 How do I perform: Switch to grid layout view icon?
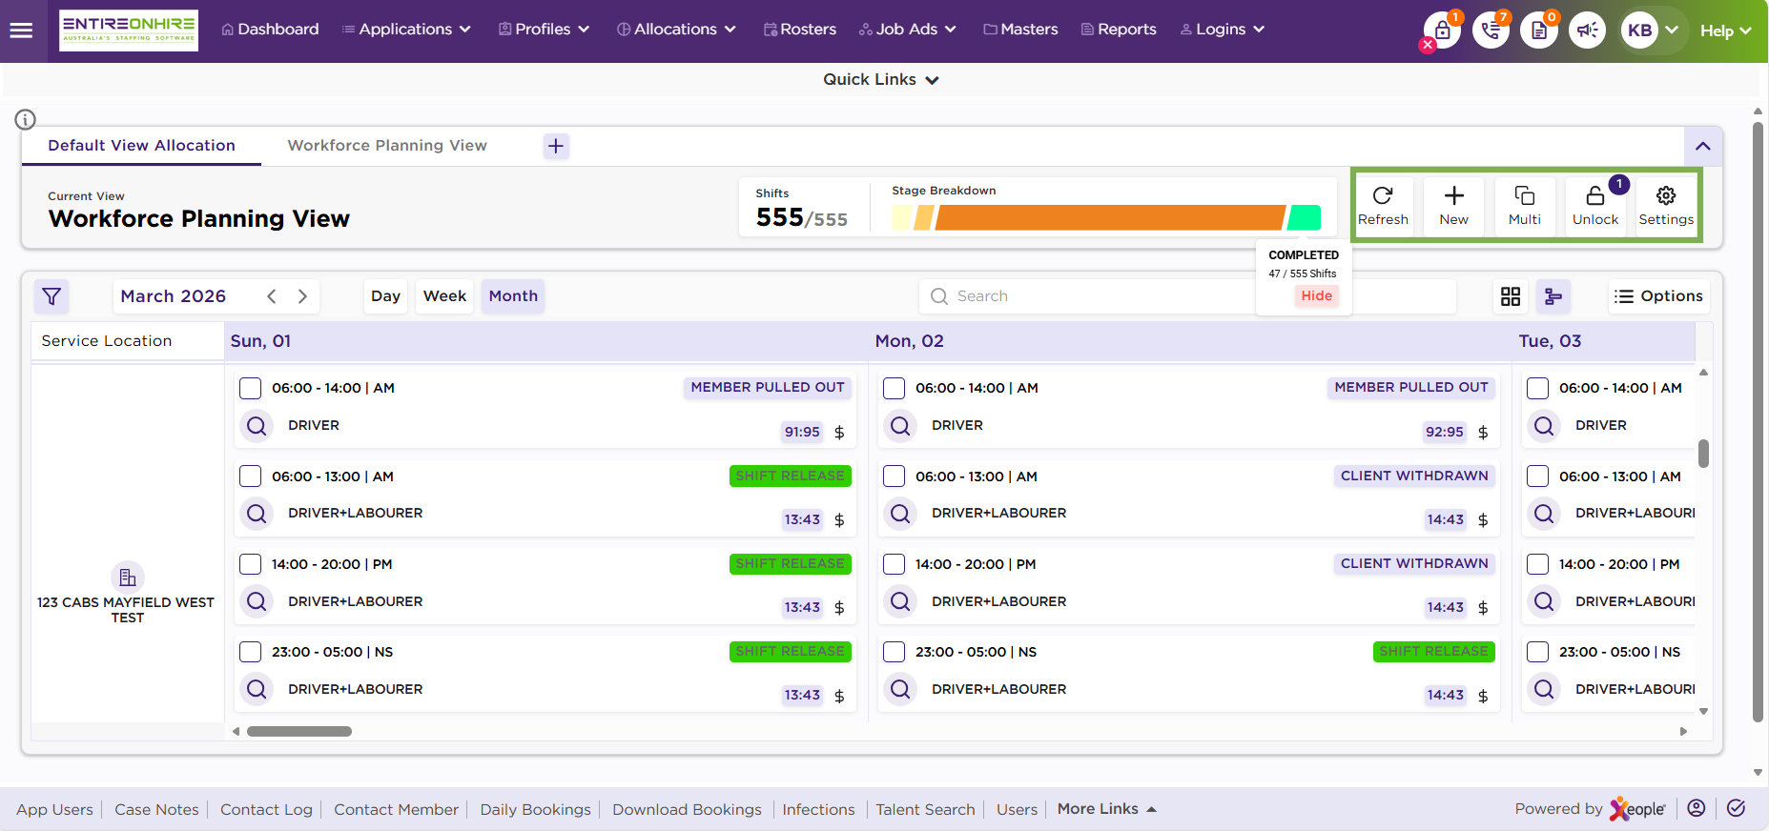coord(1510,296)
